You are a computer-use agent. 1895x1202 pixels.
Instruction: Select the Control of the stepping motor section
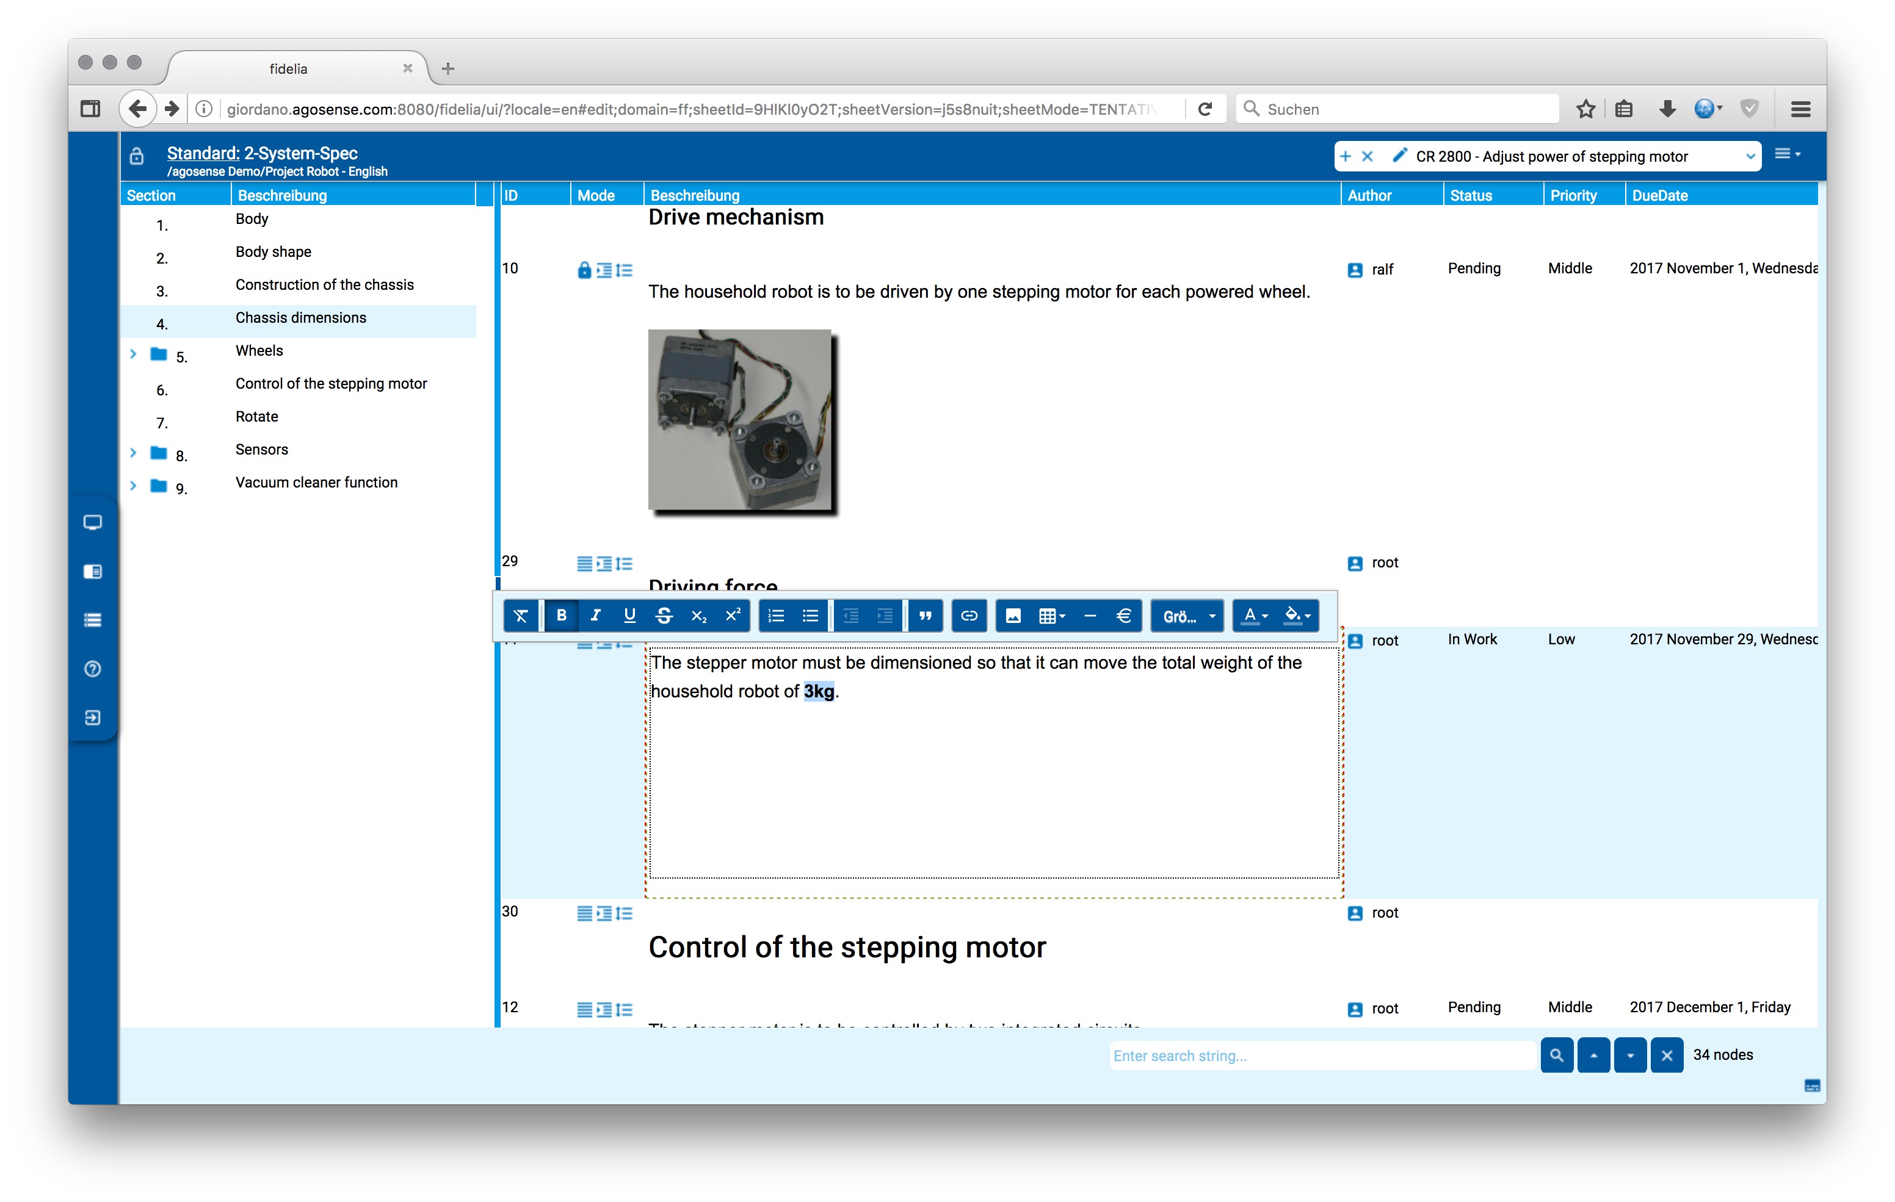tap(330, 384)
